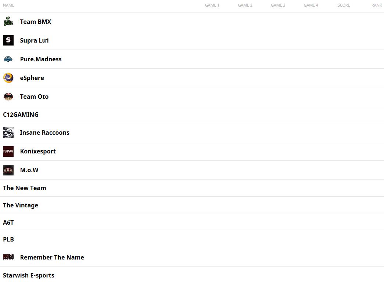Image resolution: width=384 pixels, height=283 pixels.
Task: Click the Team BMX logo icon
Action: click(x=8, y=22)
